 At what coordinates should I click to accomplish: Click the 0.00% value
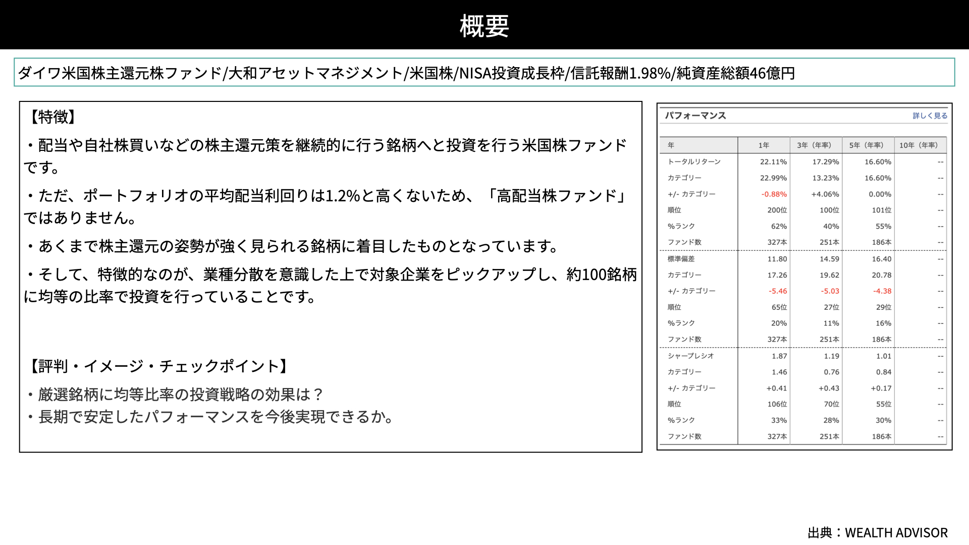coord(880,194)
